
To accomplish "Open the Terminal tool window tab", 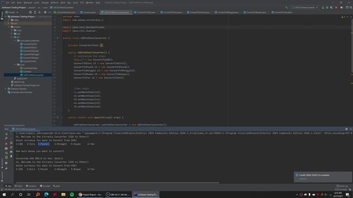I will (45, 186).
